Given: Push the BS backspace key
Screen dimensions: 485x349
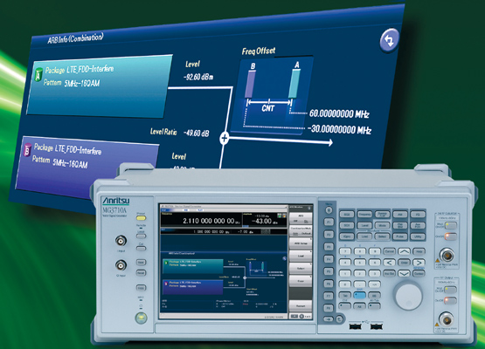Looking at the screenshot, I should (375, 295).
